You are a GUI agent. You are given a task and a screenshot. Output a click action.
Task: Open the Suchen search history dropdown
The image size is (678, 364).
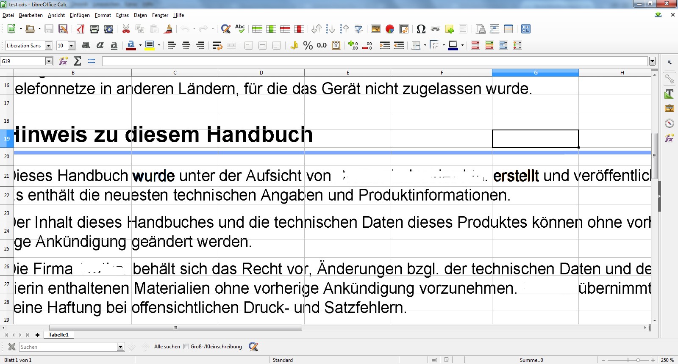pos(120,347)
